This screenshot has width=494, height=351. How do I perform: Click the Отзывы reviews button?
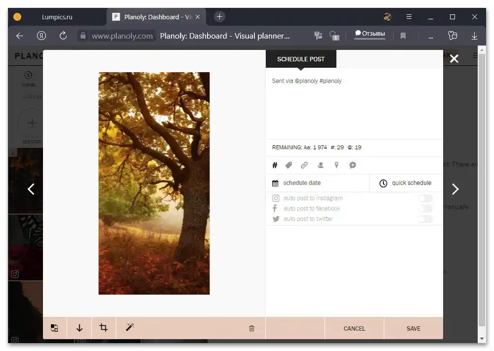click(370, 34)
